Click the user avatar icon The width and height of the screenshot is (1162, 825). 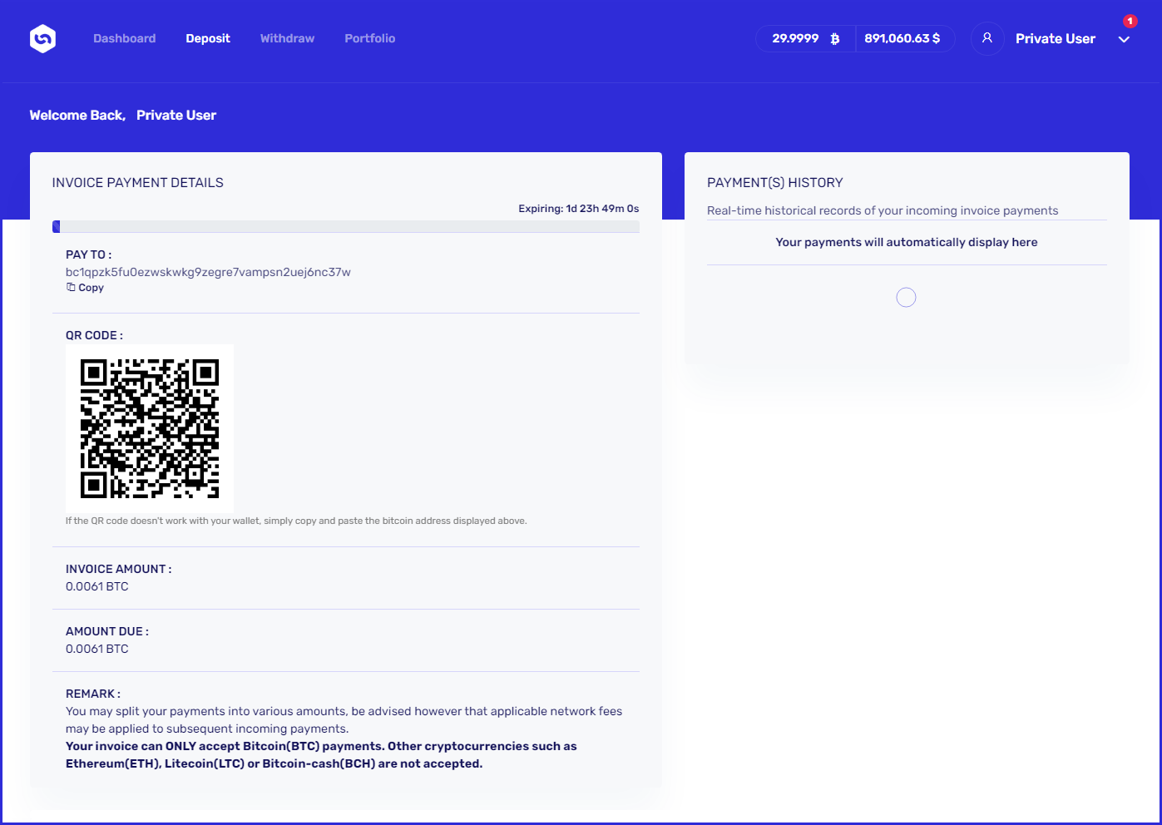(x=987, y=38)
